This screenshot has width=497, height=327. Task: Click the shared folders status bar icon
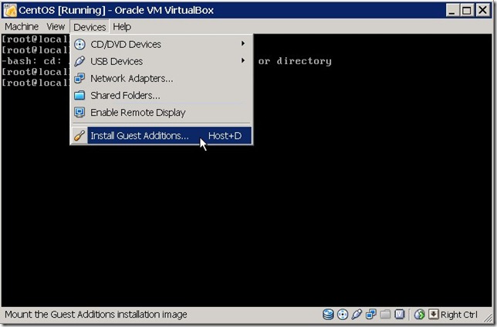(x=385, y=315)
